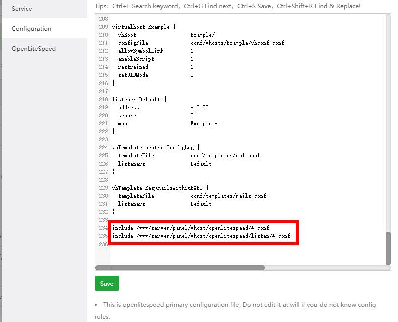This screenshot has height=322, width=398.
Task: Place cursor on 'vhTemplate EasyRailsWithSuEXEC' line
Action: [x=160, y=188]
